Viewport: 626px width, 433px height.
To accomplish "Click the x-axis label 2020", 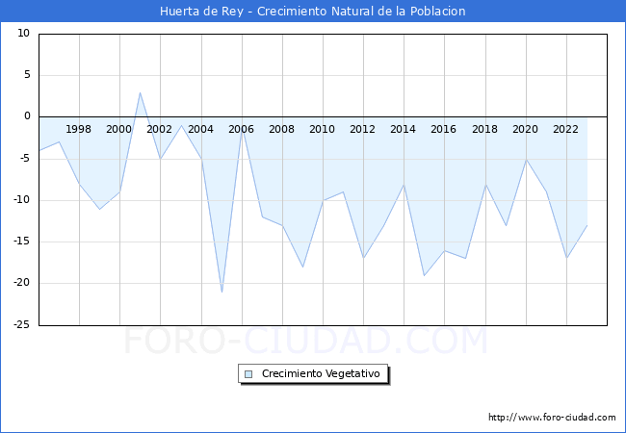I will tap(526, 129).
